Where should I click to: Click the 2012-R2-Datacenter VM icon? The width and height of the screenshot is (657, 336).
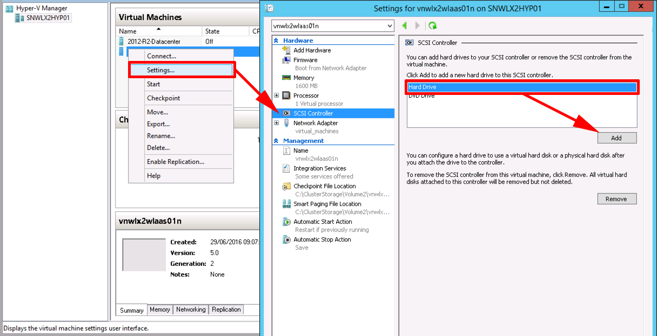(122, 42)
